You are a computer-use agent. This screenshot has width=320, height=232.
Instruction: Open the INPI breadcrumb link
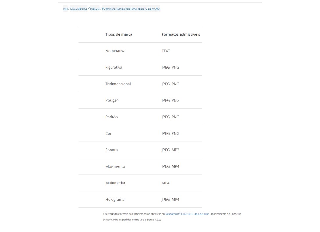tap(65, 8)
